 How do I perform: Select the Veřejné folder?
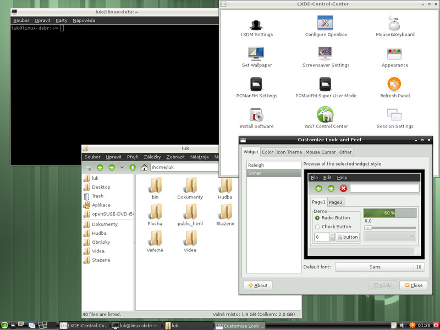[x=155, y=241]
